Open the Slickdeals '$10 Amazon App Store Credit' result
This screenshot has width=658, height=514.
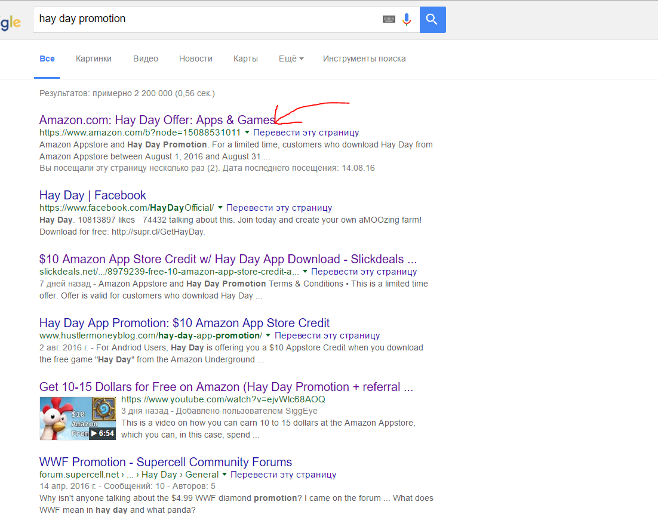pos(228,259)
